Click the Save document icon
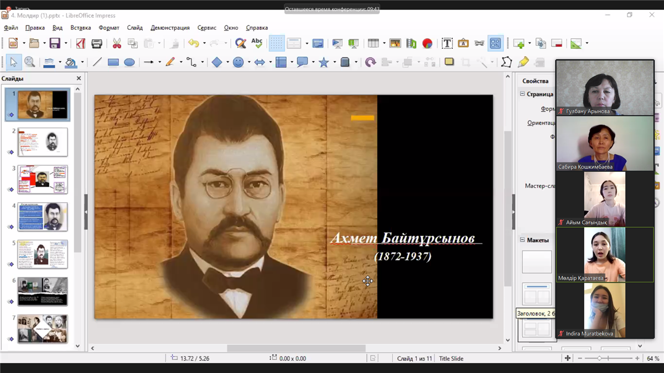The width and height of the screenshot is (664, 373). (55, 43)
